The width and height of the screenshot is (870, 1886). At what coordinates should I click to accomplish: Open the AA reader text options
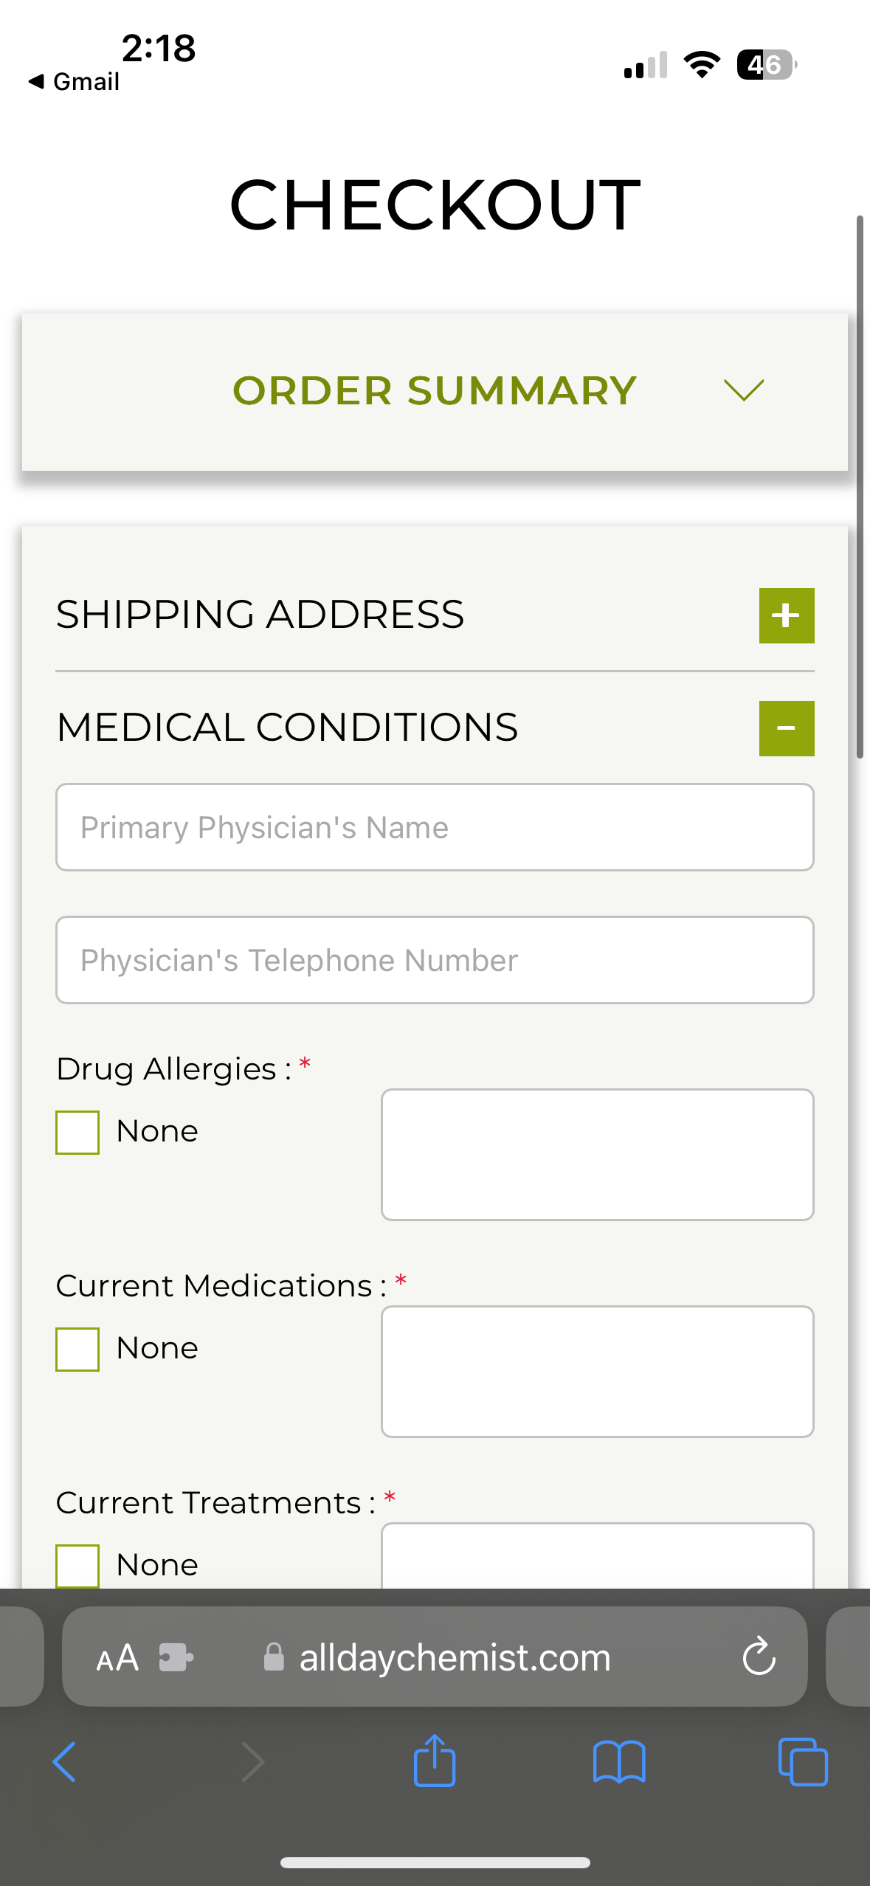(117, 1658)
